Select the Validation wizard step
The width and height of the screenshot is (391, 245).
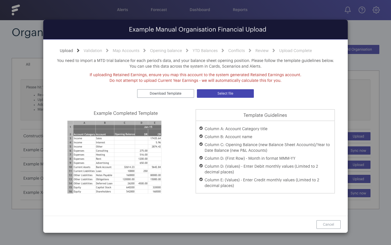[x=93, y=51]
